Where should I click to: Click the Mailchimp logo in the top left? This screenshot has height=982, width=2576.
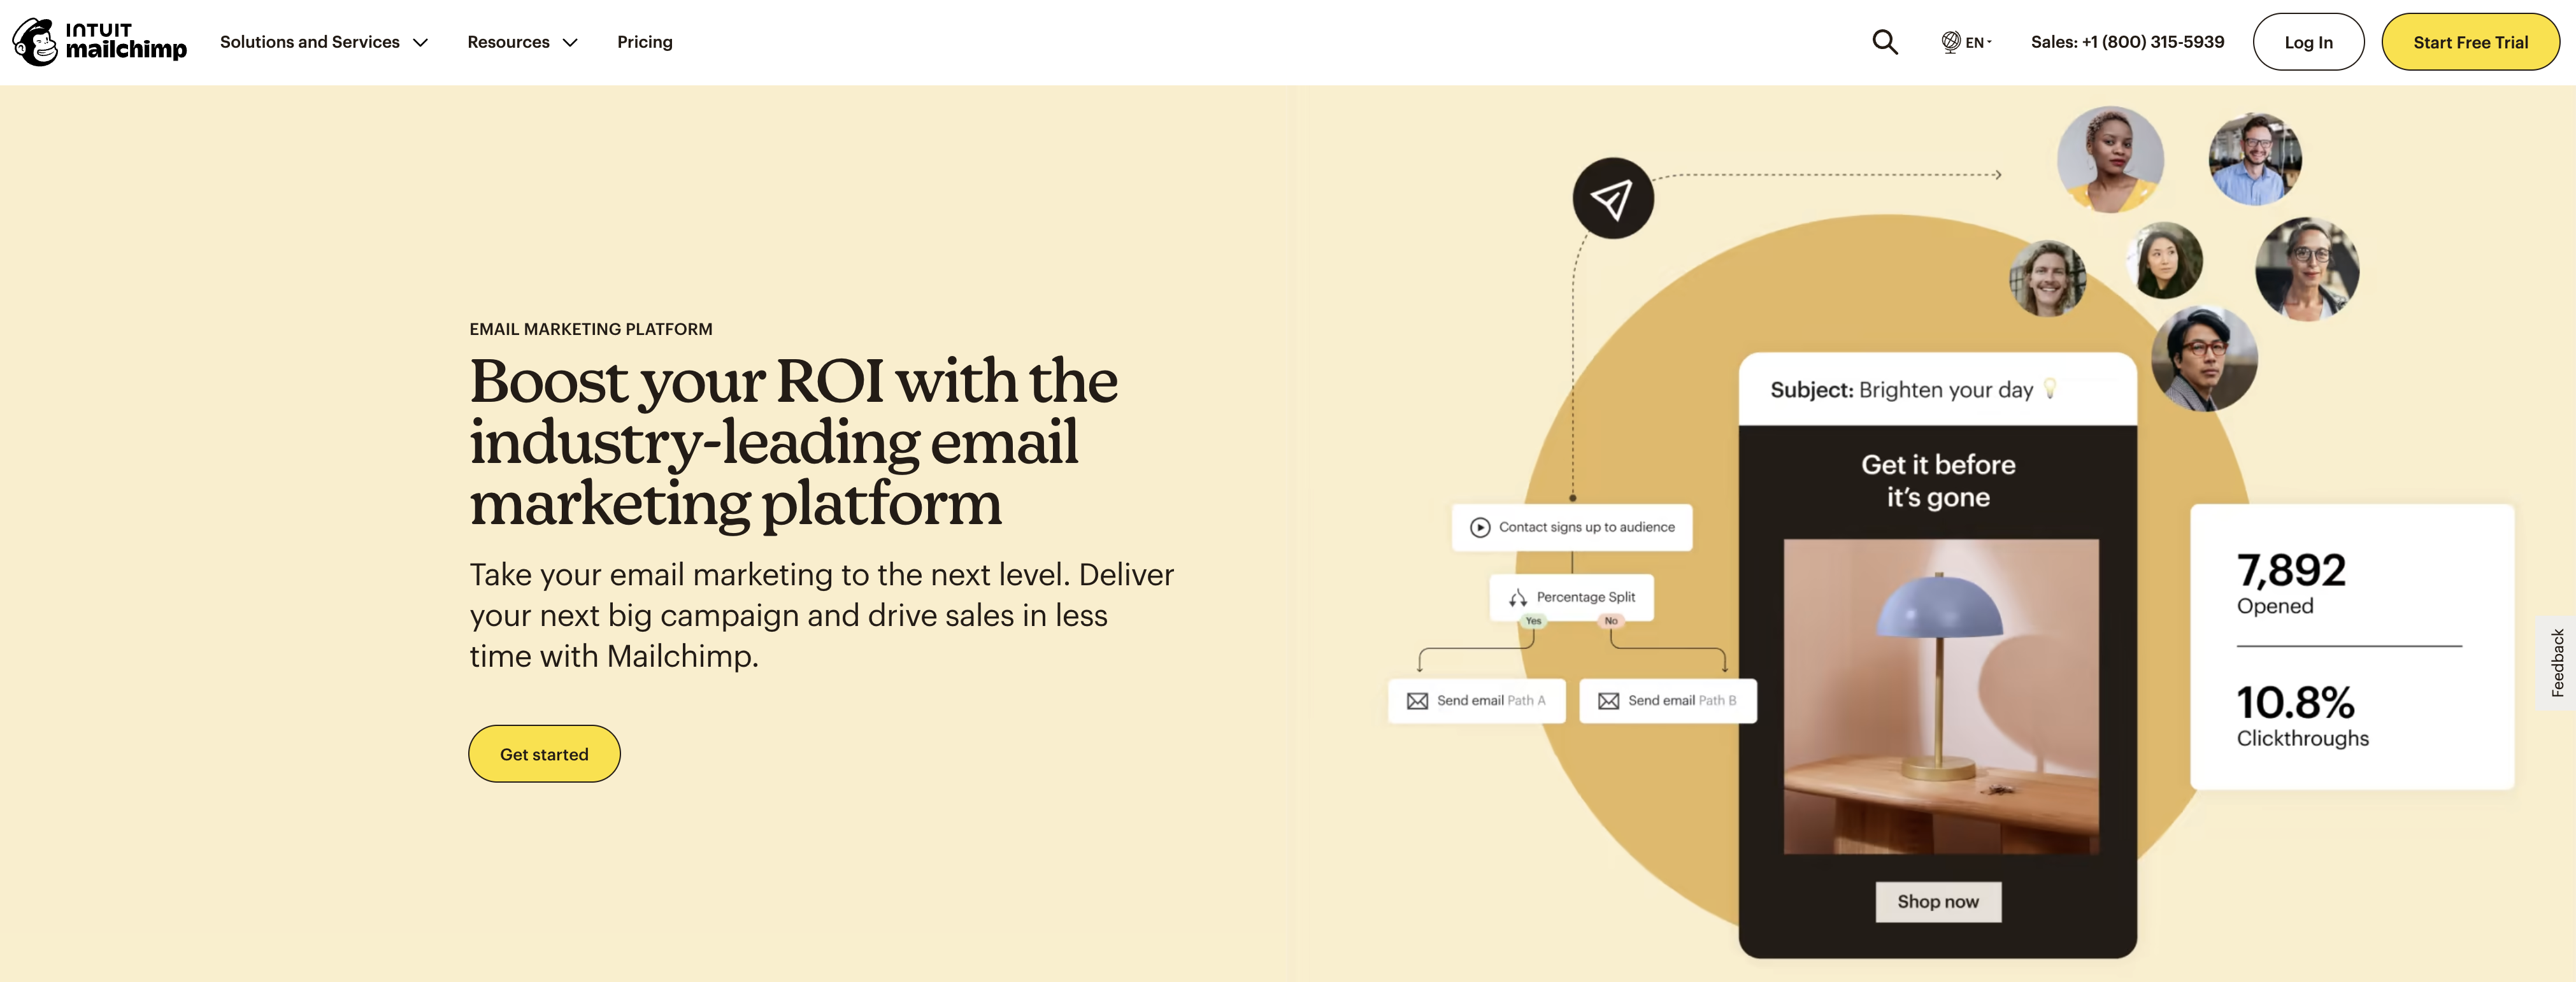click(102, 41)
